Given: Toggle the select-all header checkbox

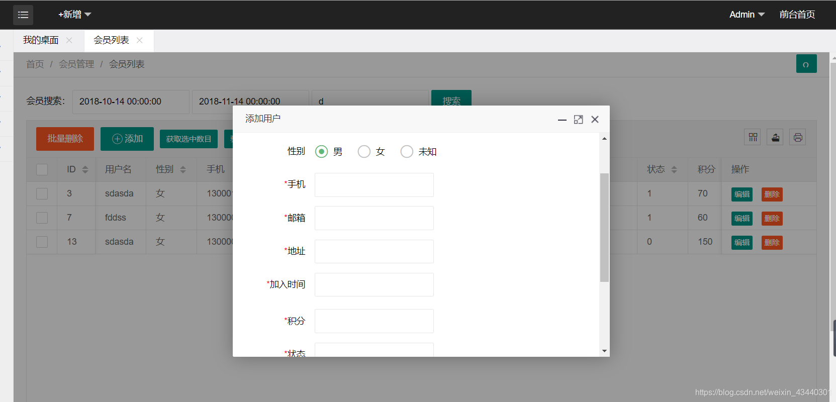Looking at the screenshot, I should [x=42, y=169].
